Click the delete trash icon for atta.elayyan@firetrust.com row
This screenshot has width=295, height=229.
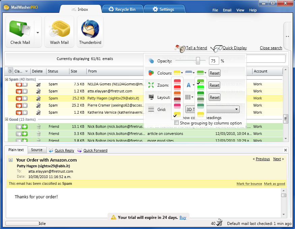(x=38, y=91)
